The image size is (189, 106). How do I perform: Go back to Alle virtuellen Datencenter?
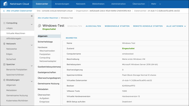click(19, 11)
